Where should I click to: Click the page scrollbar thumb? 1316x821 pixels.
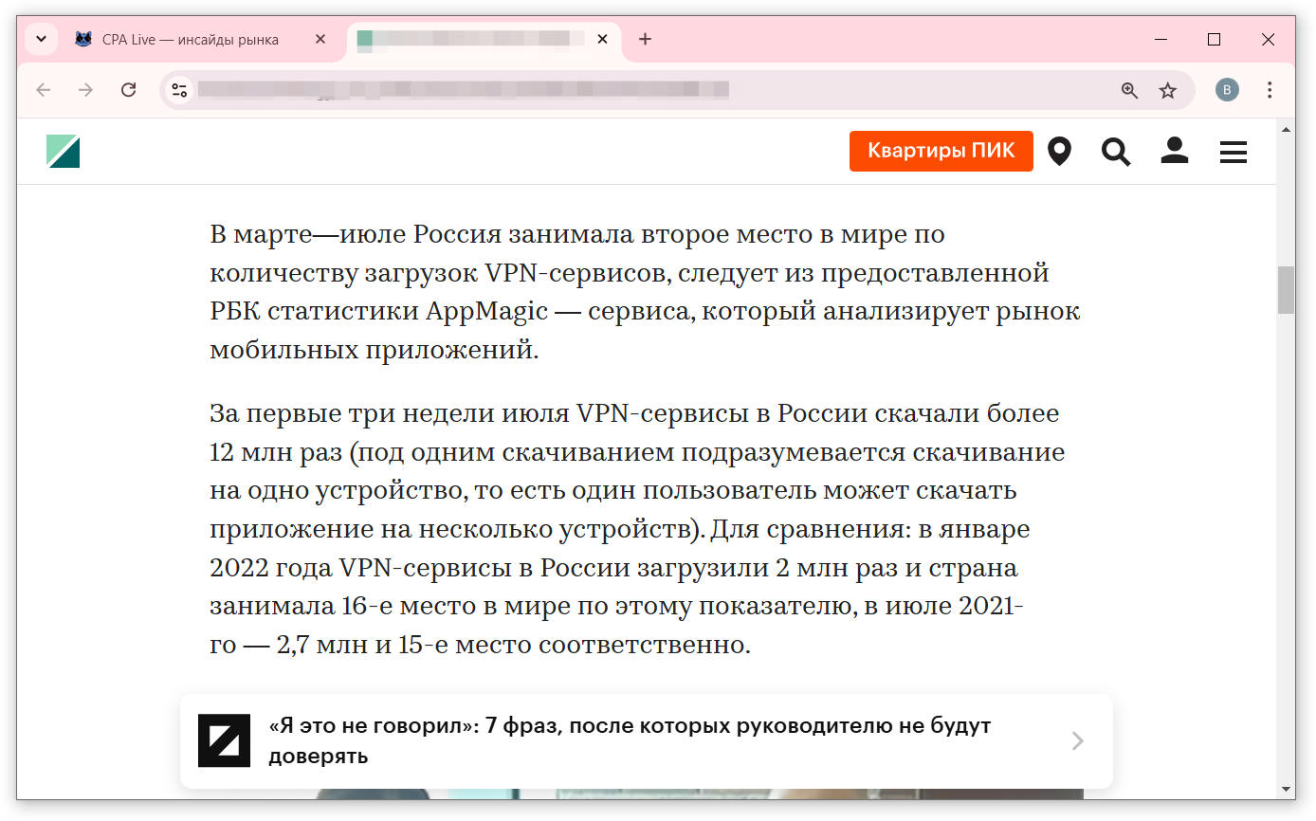(x=1286, y=290)
